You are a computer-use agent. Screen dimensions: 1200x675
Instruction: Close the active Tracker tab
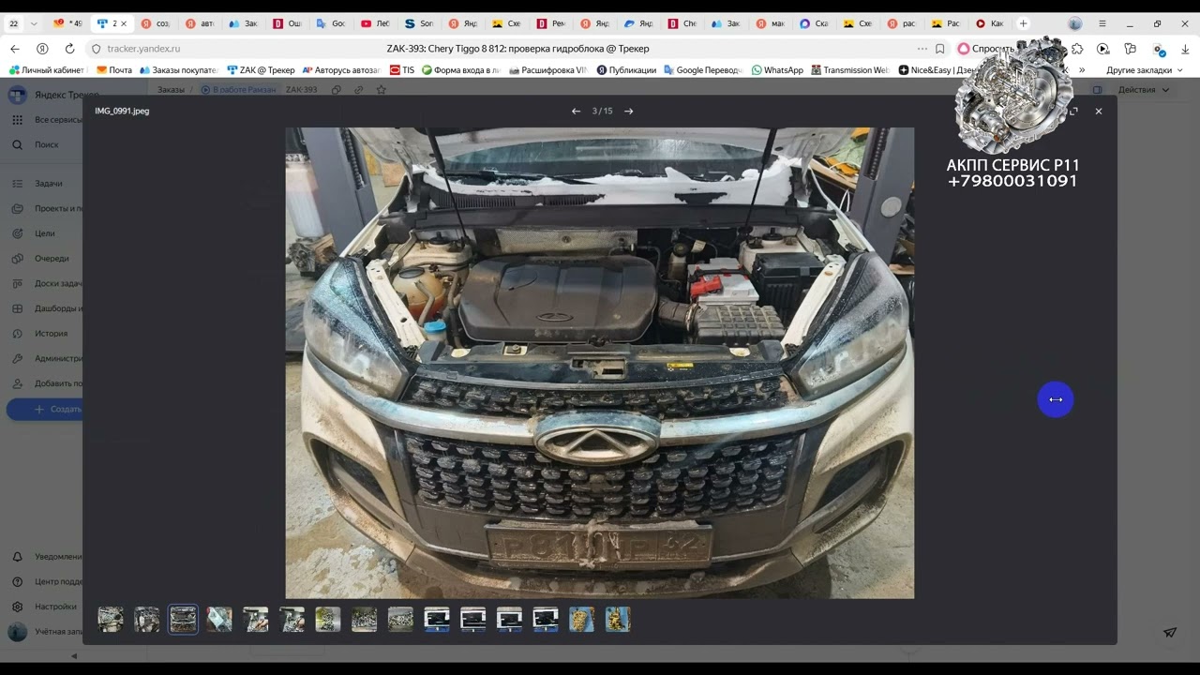point(124,23)
